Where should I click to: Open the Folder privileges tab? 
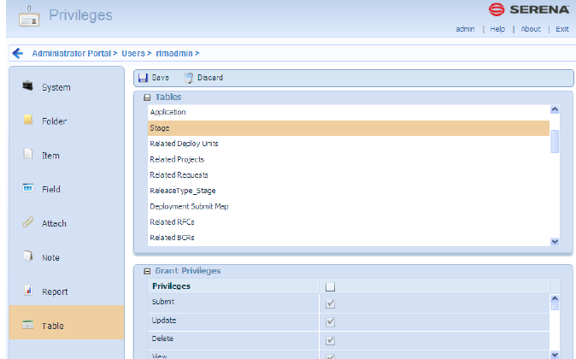point(67,121)
